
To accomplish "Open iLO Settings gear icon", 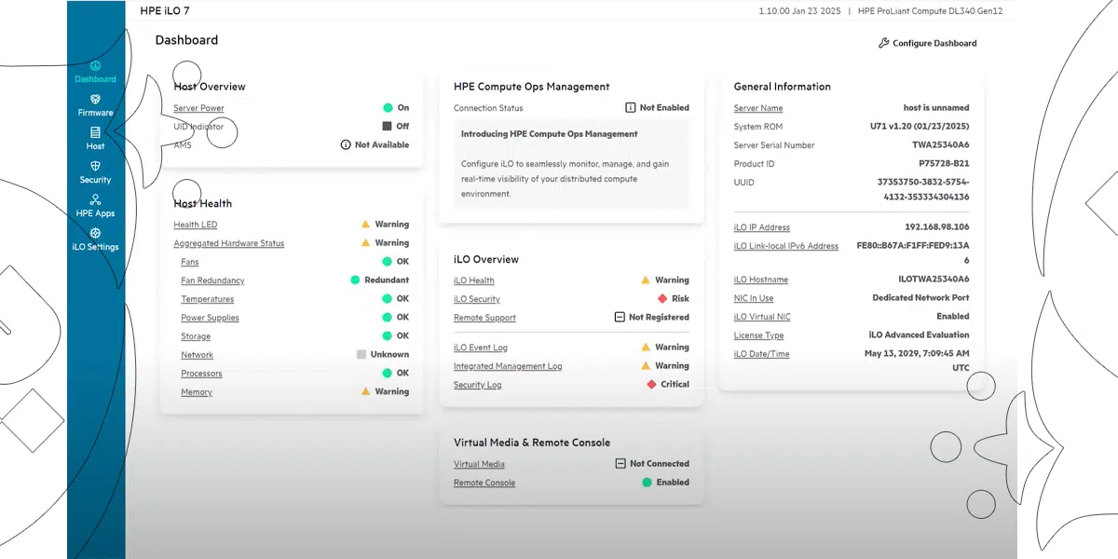I will tap(95, 234).
